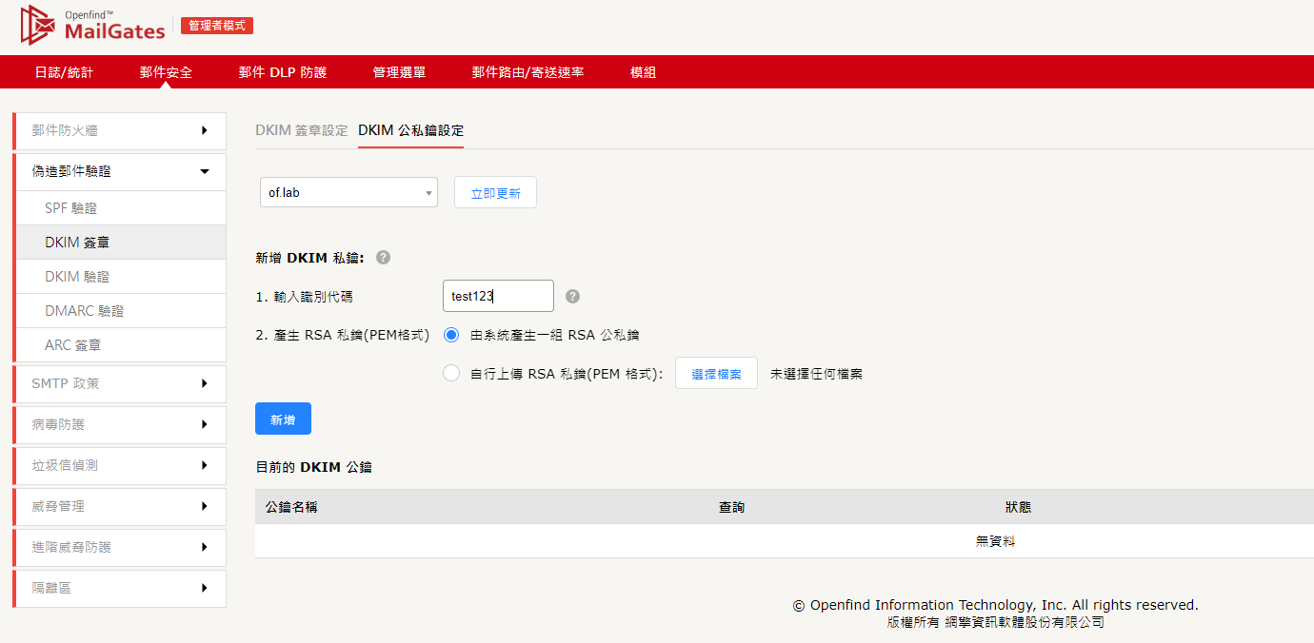Select 自行上傳 RSA 私鑰 option

(450, 373)
